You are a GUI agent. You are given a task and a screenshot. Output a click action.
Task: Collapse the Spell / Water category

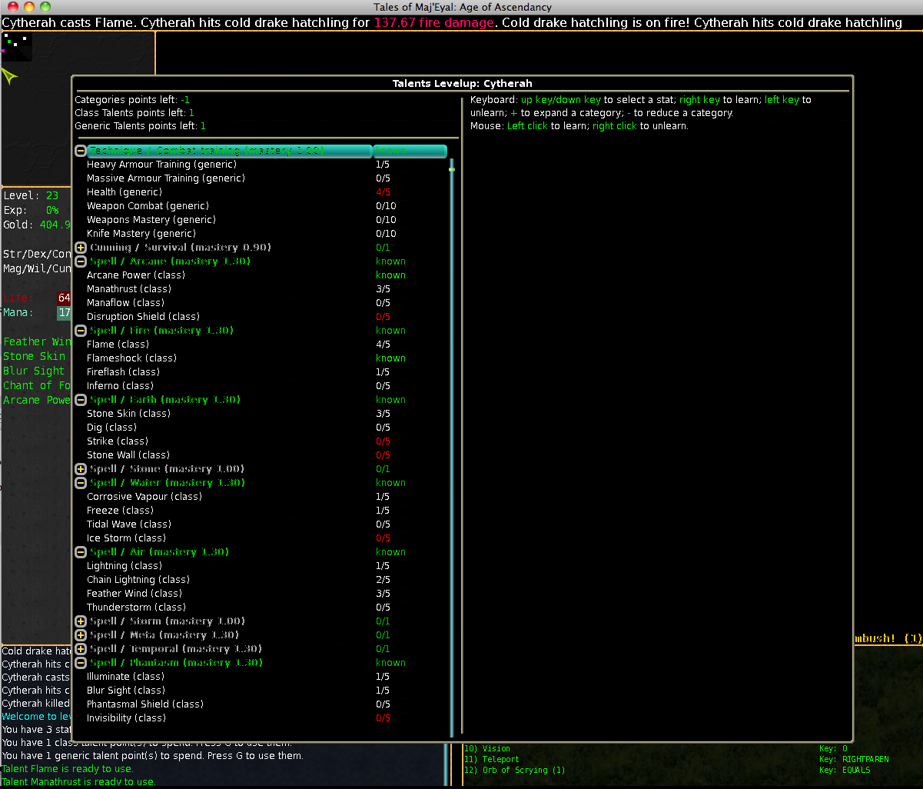pos(81,483)
